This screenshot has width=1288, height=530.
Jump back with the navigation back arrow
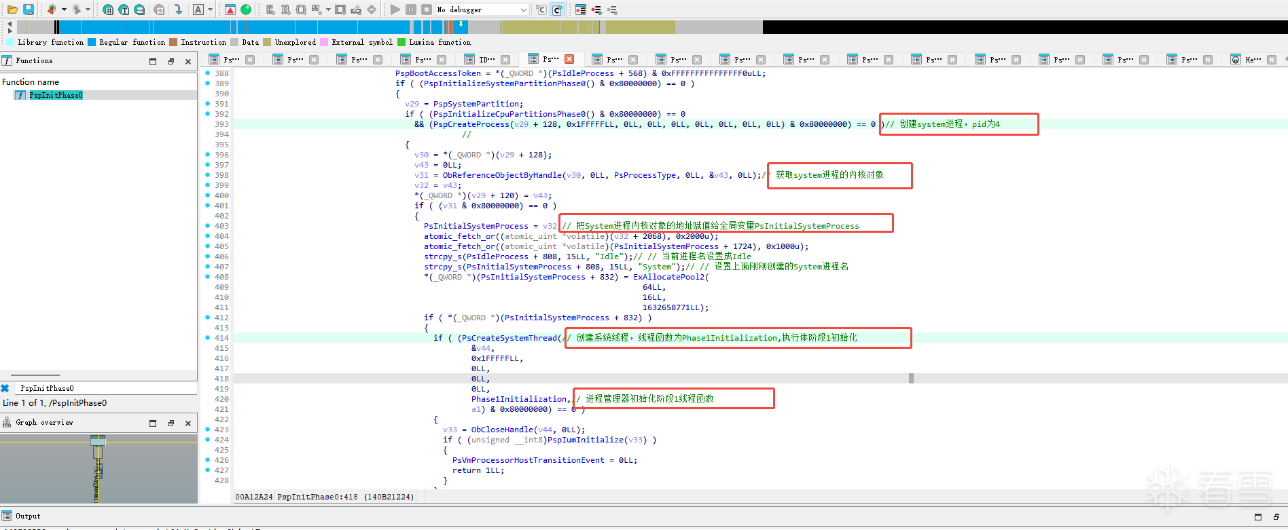[x=52, y=10]
